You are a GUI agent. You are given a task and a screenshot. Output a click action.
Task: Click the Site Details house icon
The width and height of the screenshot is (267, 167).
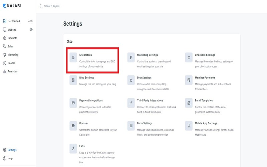(x=73, y=57)
